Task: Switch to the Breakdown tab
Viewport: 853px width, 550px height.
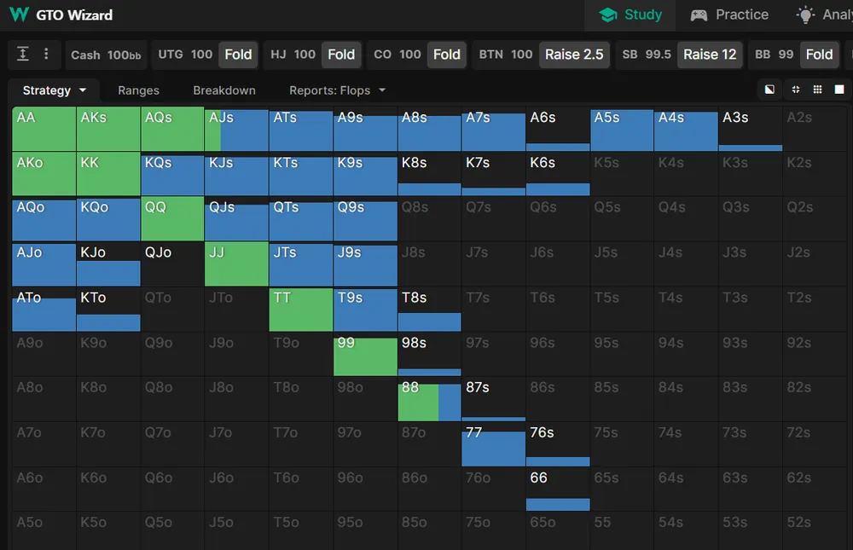Action: [x=224, y=90]
